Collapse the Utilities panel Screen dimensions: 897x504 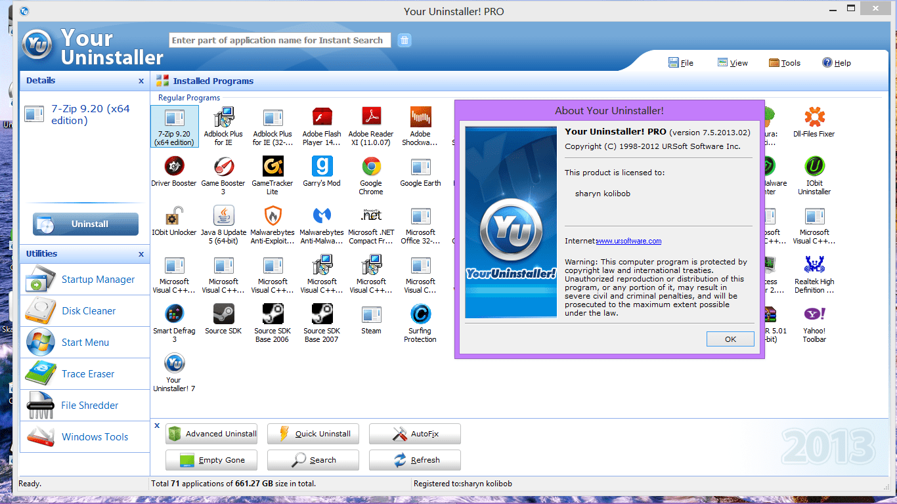click(x=141, y=255)
